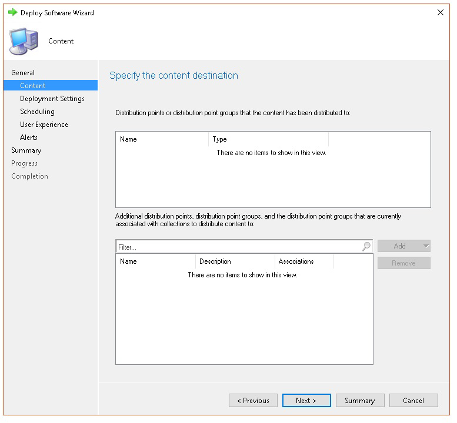
Task: Close the Deploy Software Wizard window
Action: point(441,12)
